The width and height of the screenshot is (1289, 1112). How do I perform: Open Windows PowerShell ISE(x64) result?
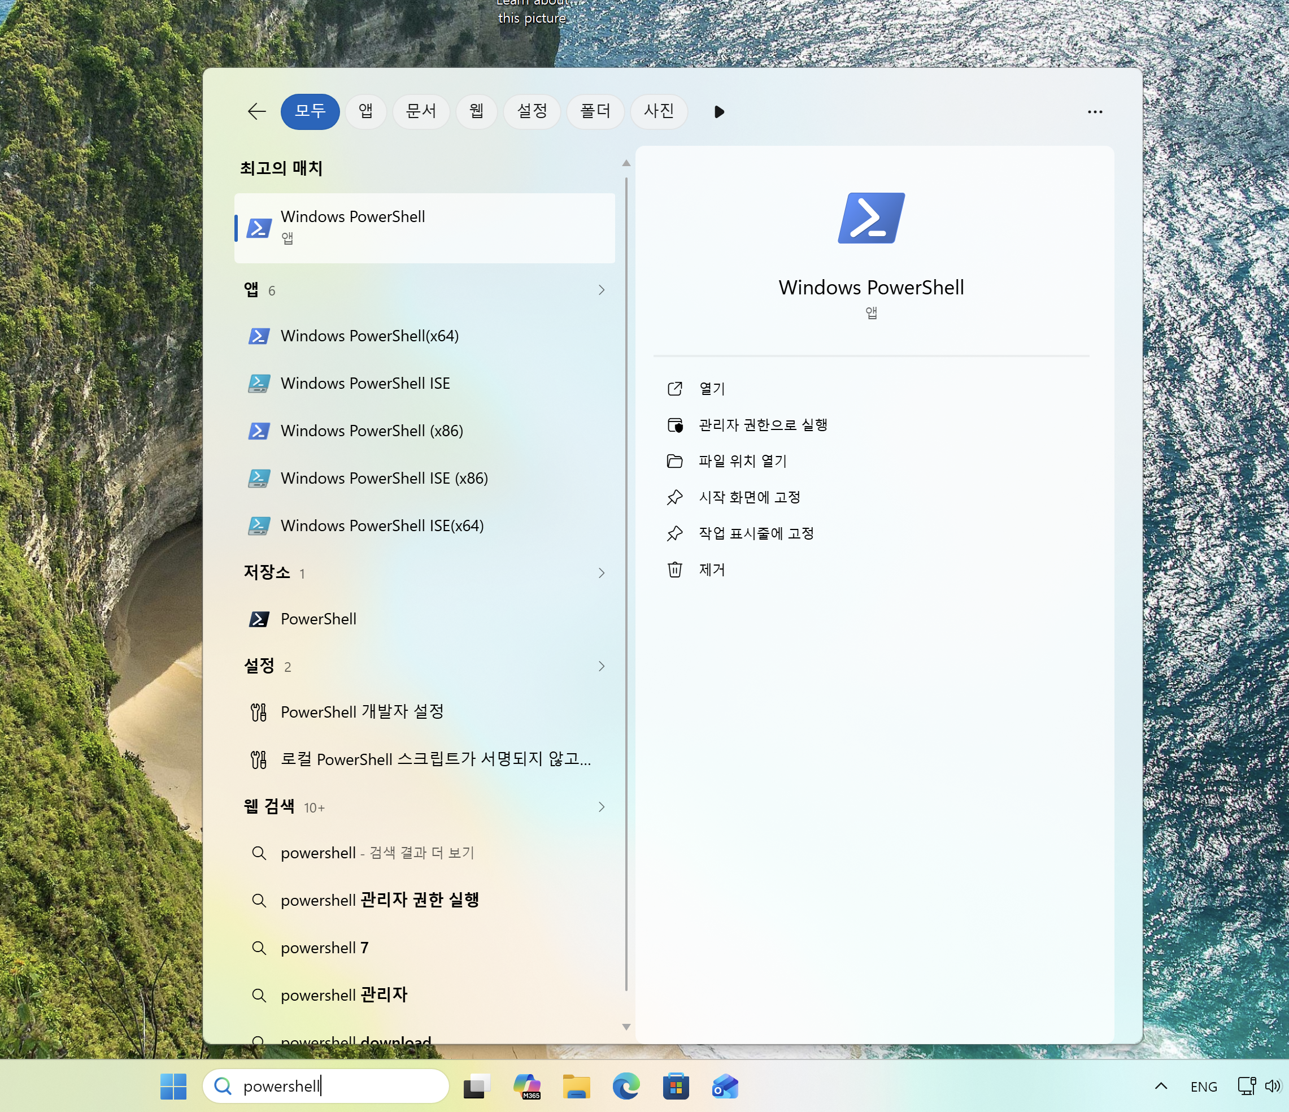[425, 525]
